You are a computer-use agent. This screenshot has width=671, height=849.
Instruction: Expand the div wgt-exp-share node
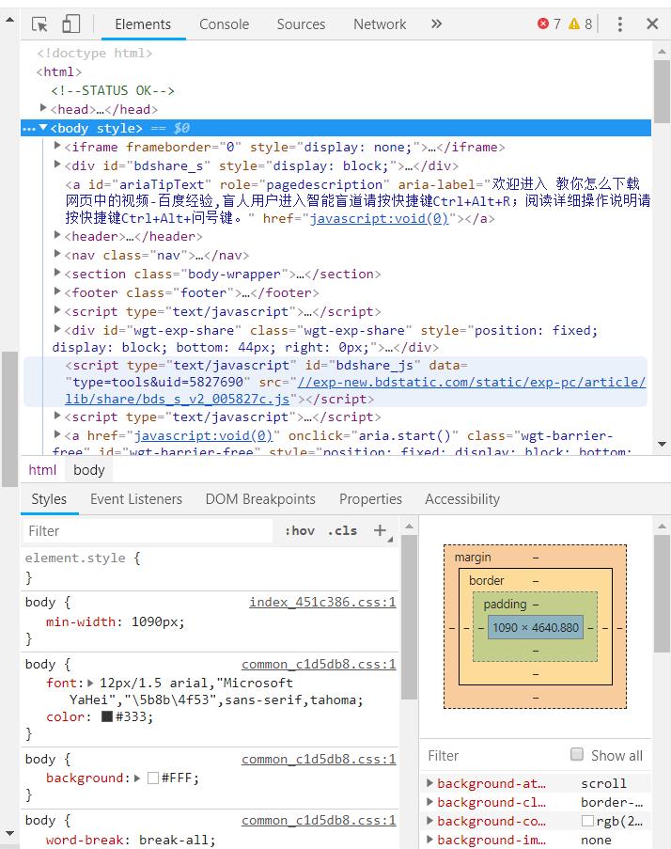pos(57,329)
